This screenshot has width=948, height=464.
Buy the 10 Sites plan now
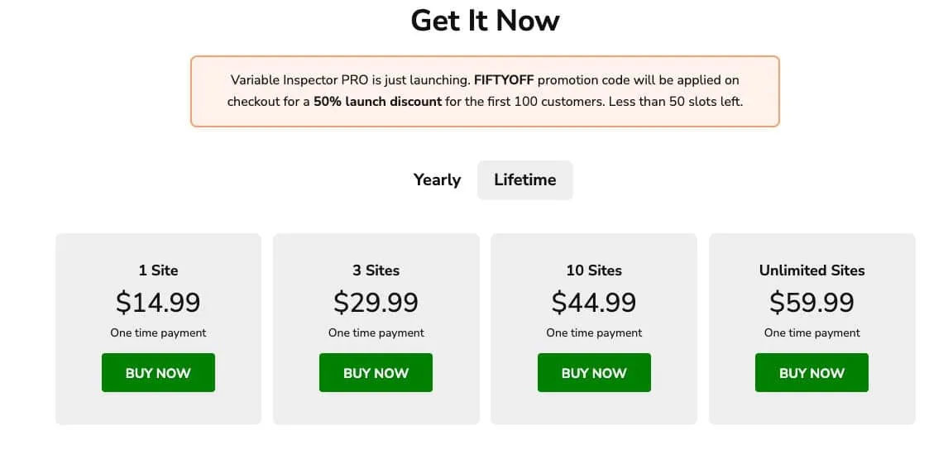(594, 373)
